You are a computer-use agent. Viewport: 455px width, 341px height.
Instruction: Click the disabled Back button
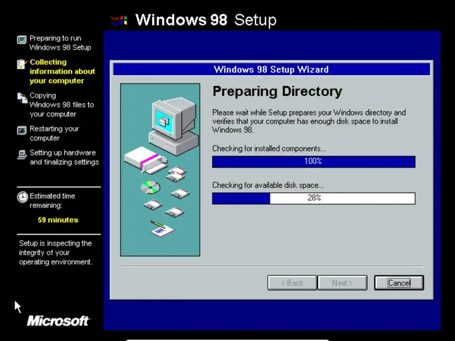click(292, 283)
